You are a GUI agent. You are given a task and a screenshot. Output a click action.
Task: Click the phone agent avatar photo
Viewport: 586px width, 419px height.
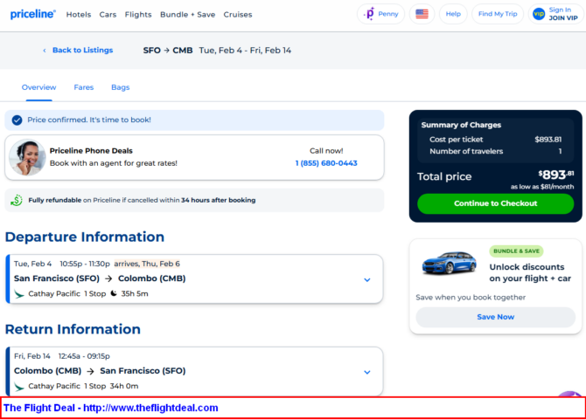click(x=27, y=157)
